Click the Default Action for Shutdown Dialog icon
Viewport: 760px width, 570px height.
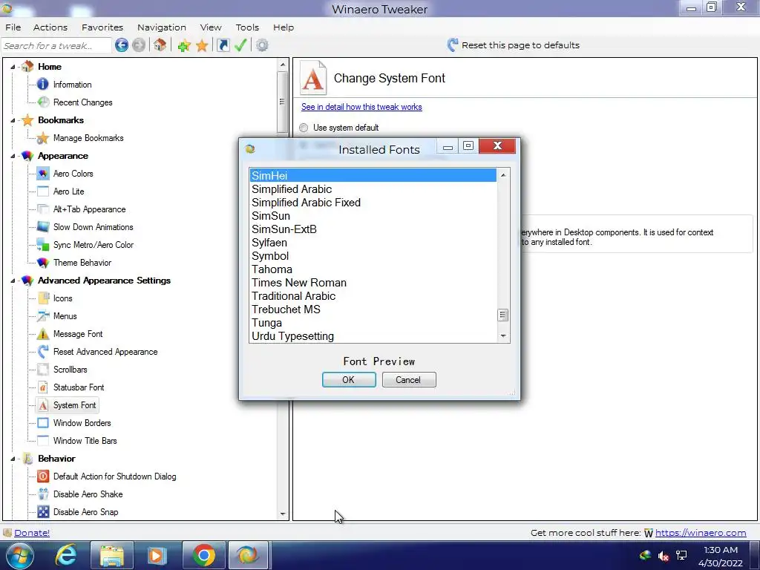[43, 476]
